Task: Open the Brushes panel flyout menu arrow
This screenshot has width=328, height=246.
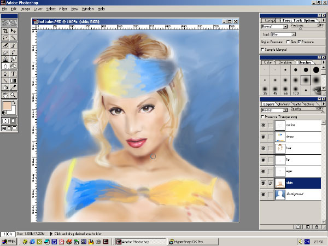Action: tap(324, 62)
